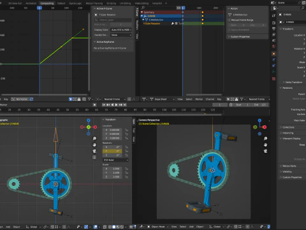This screenshot has height=230, width=306.
Task: Switch to the Scripting workspace tab
Action: pyautogui.click(x=111, y=3)
